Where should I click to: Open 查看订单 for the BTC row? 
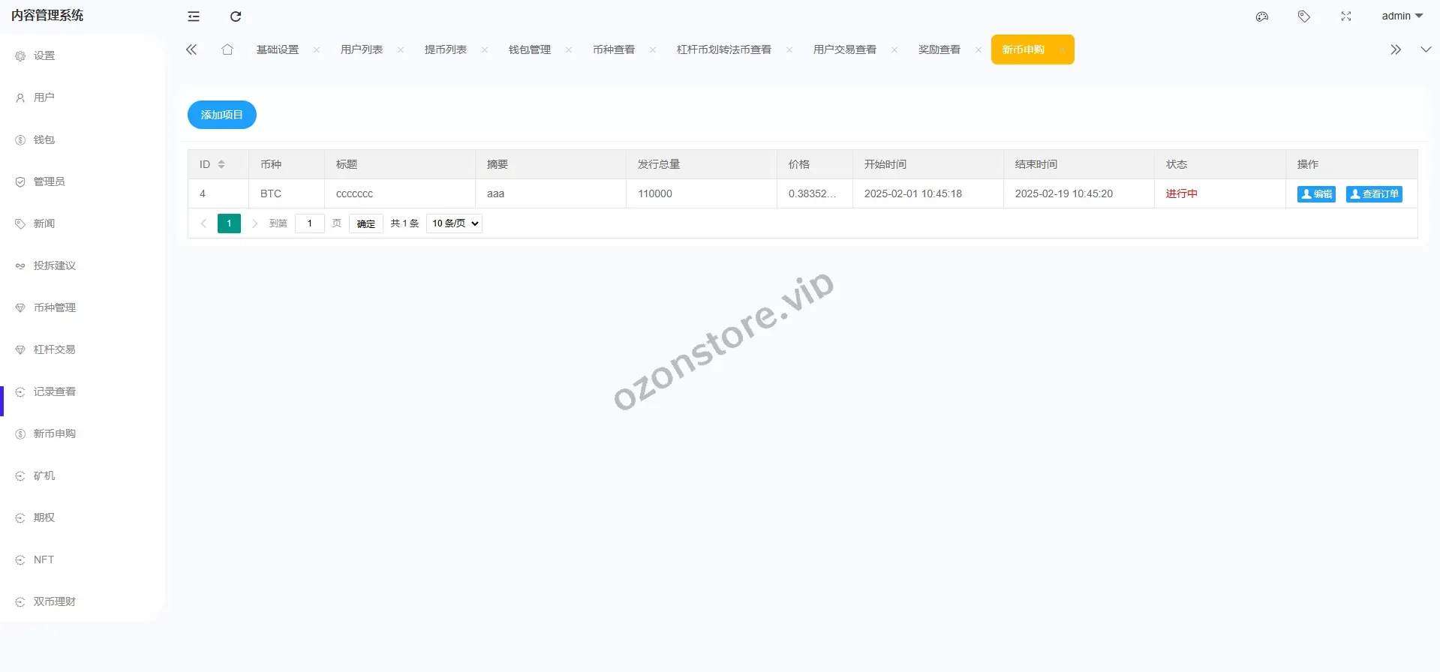[1374, 194]
